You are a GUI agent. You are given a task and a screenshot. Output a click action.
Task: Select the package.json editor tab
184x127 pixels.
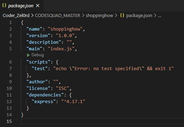coord(22,6)
